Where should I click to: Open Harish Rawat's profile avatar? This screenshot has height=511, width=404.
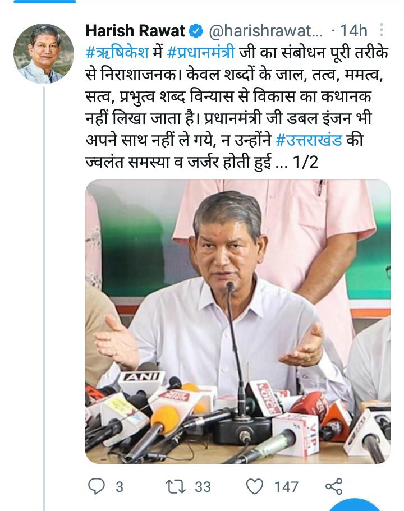click(44, 54)
